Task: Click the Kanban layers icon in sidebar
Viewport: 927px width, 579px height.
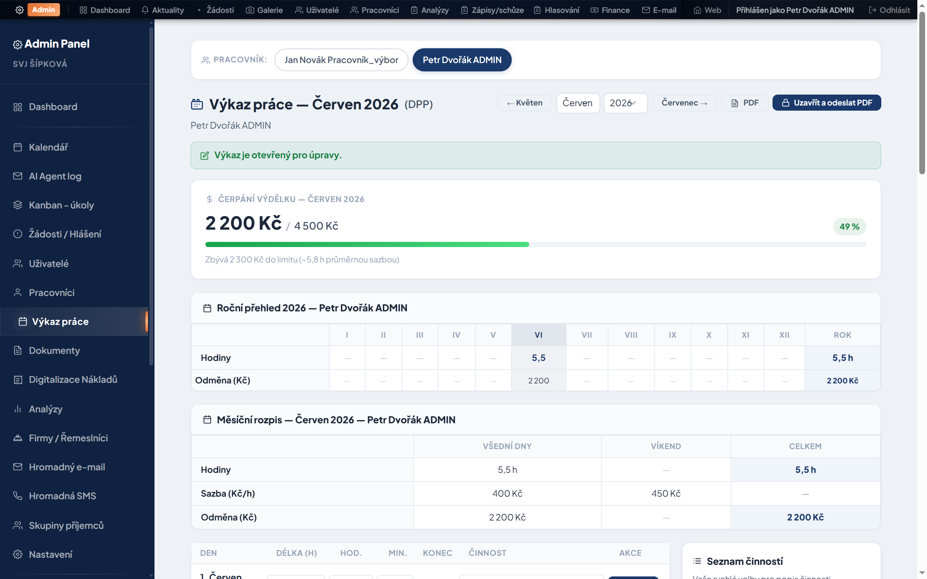Action: [x=18, y=205]
